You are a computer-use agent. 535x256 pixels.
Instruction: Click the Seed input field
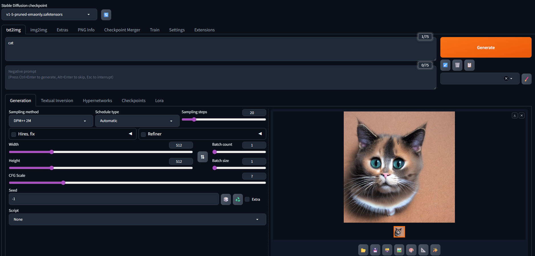114,199
